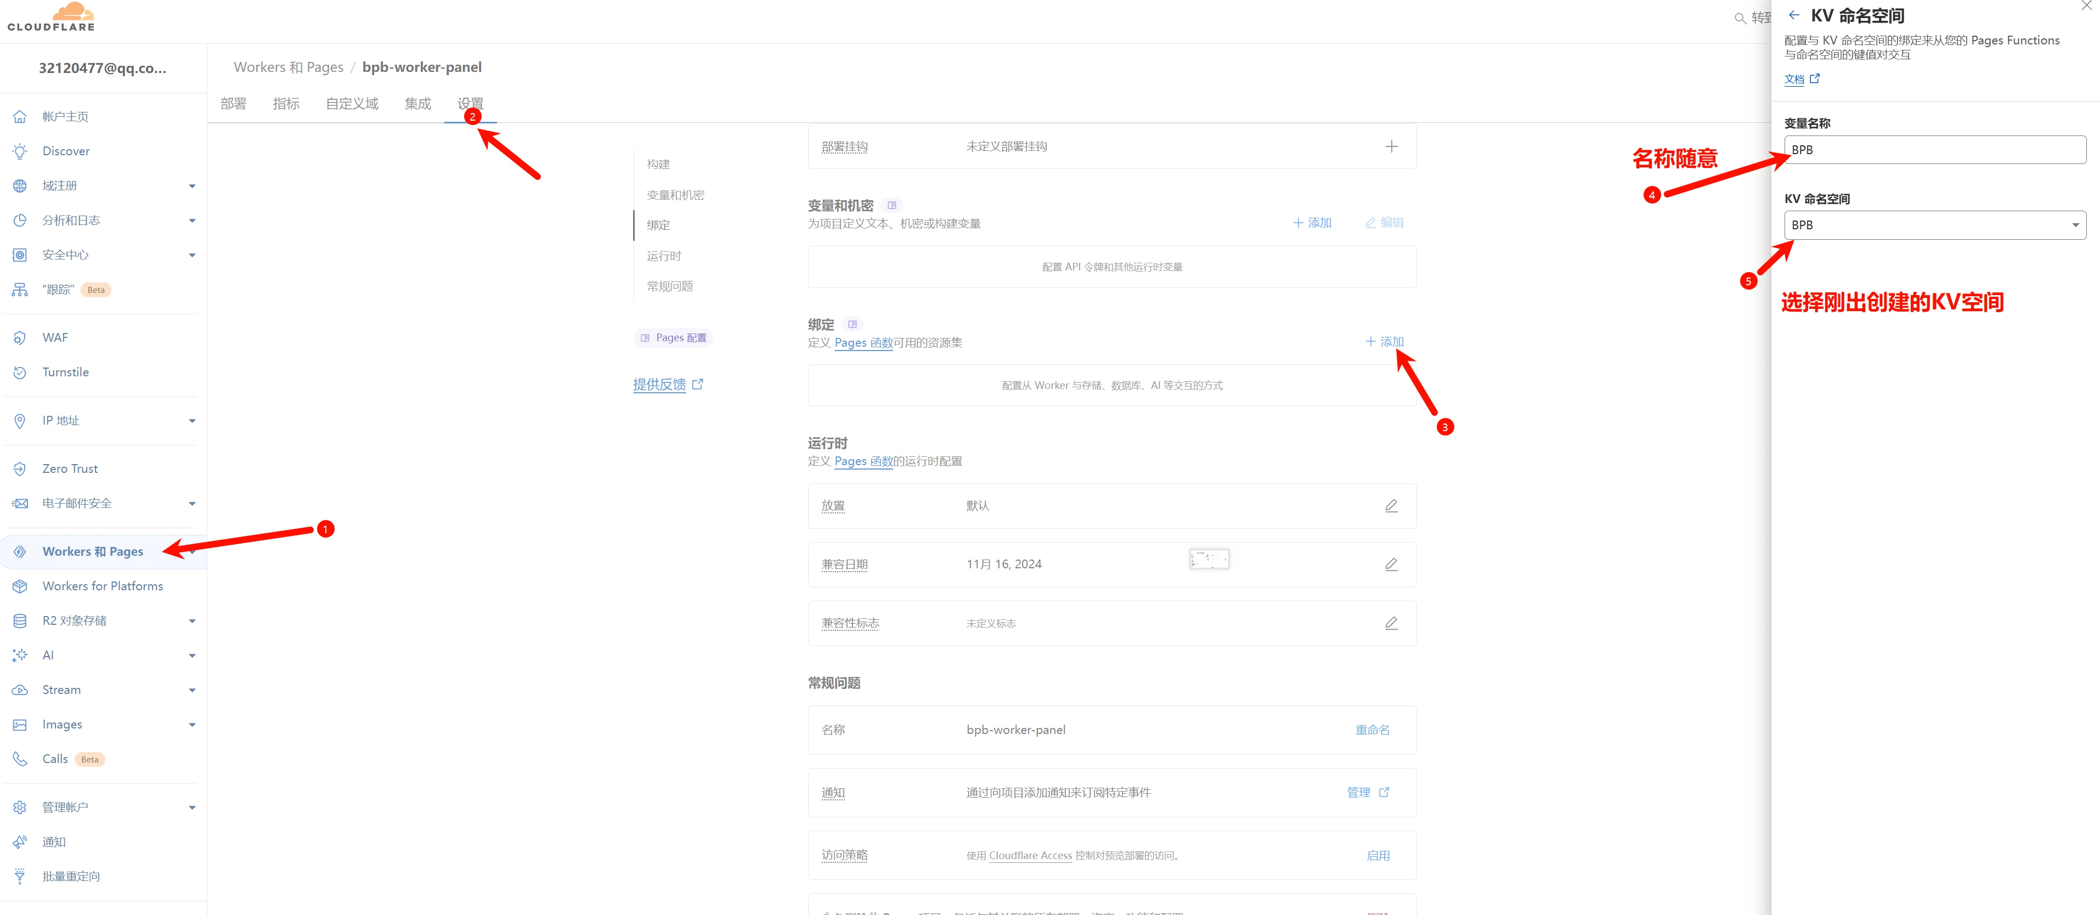Open the 文档 link in KV panel
The image size is (2100, 915).
click(1802, 79)
